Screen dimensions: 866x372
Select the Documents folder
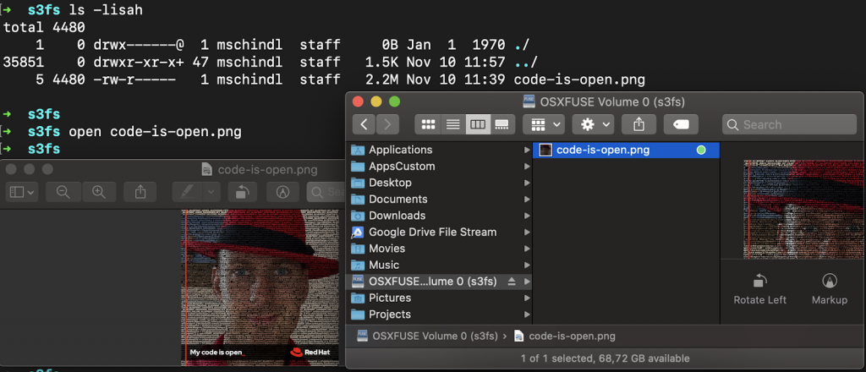439,200
